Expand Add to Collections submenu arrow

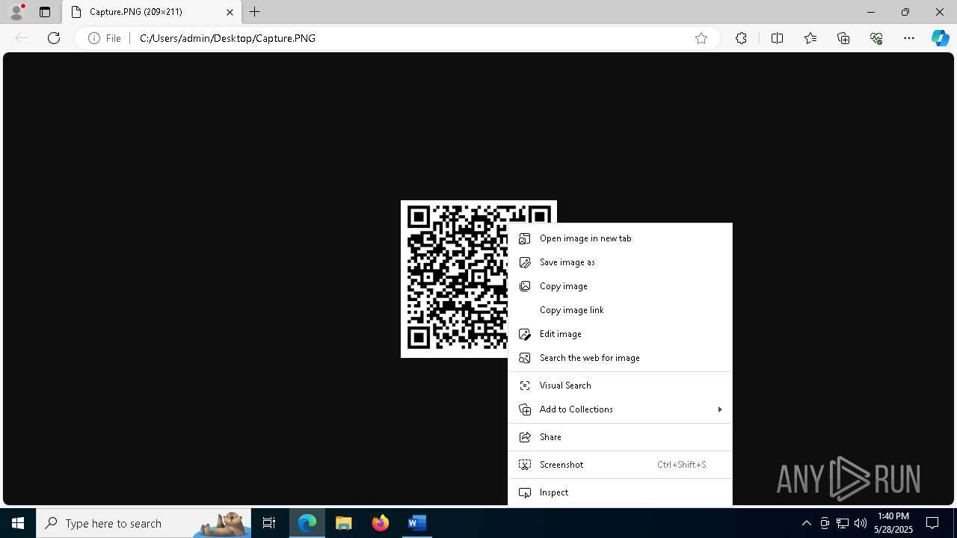719,409
